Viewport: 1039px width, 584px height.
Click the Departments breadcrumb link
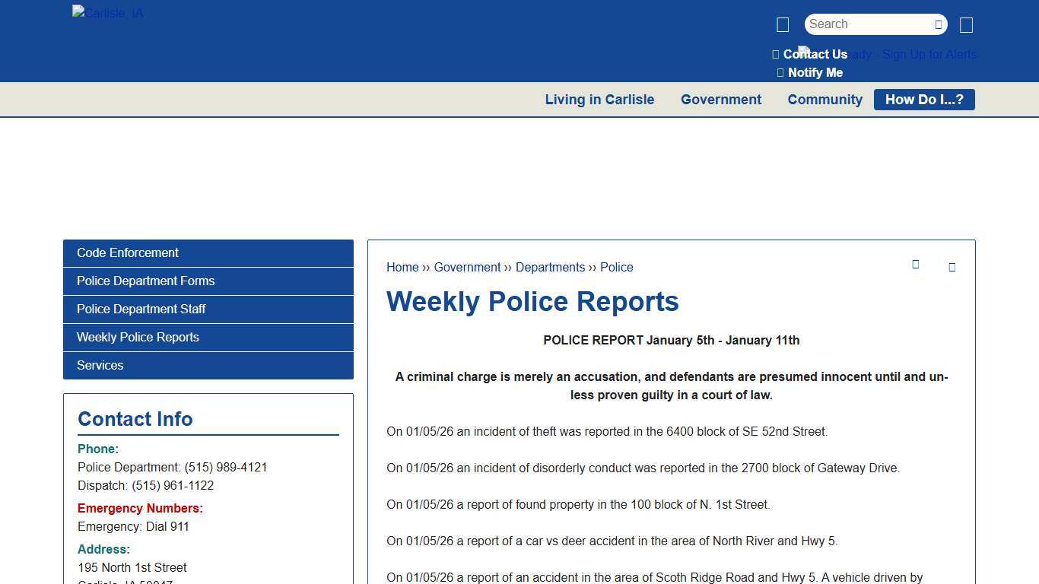click(x=551, y=267)
